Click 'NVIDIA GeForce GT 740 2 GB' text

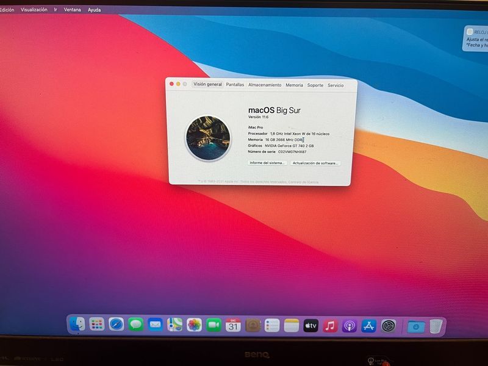tap(289, 146)
